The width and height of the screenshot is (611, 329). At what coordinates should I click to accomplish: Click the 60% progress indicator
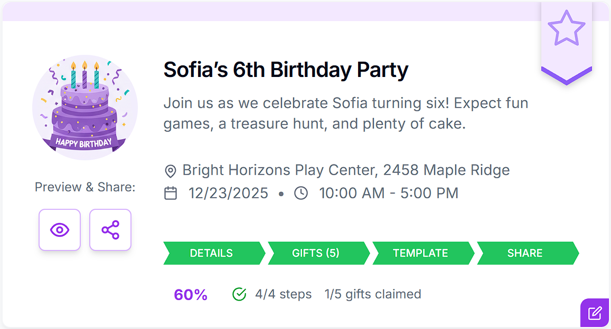pyautogui.click(x=191, y=295)
